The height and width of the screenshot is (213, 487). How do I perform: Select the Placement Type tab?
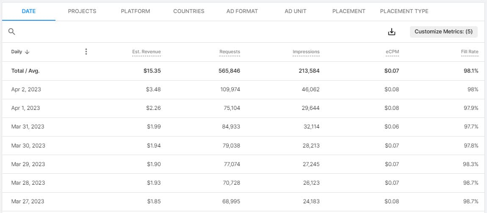point(404,11)
